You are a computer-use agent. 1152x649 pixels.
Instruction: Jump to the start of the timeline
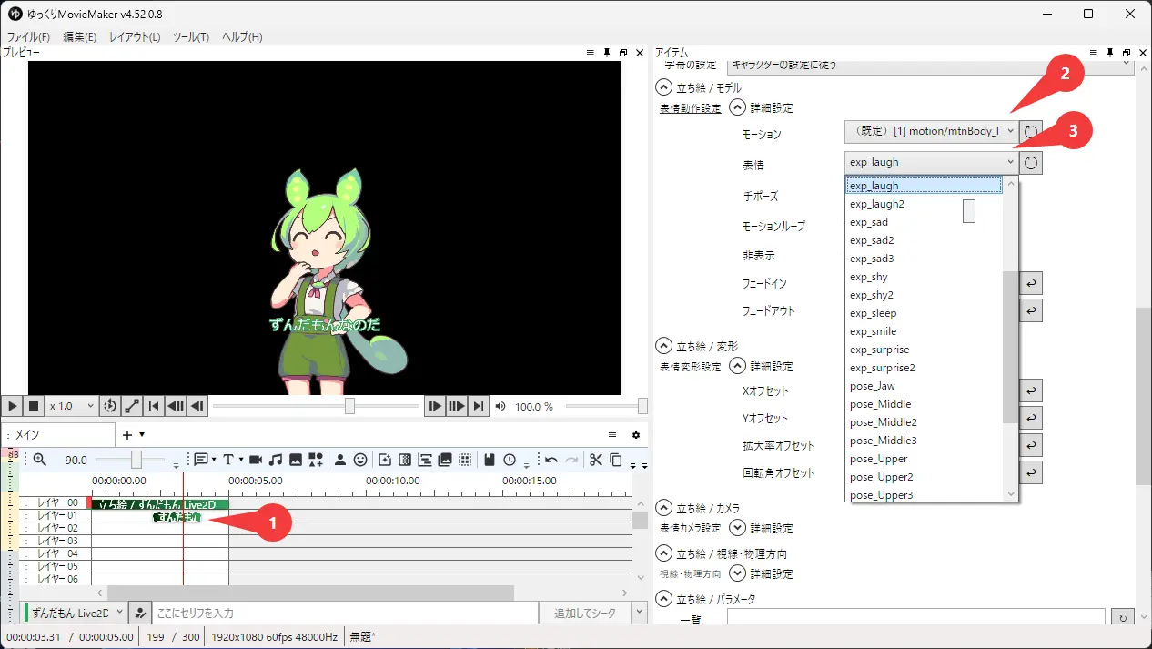[x=155, y=406]
